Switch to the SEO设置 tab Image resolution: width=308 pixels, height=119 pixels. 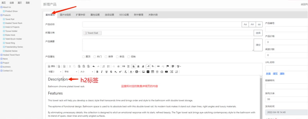tap(124, 15)
